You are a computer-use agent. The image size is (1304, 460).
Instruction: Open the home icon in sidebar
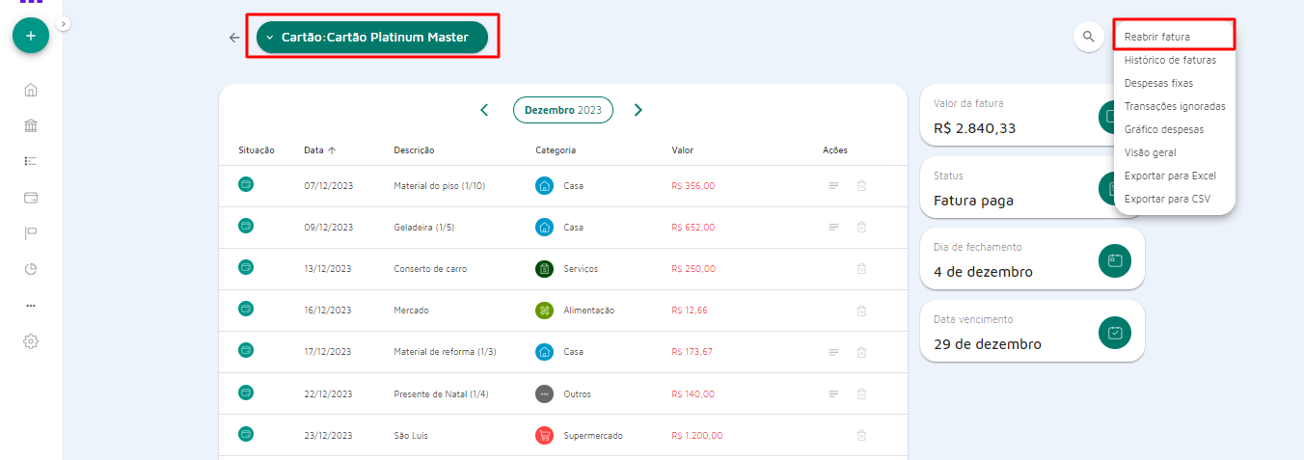(31, 91)
